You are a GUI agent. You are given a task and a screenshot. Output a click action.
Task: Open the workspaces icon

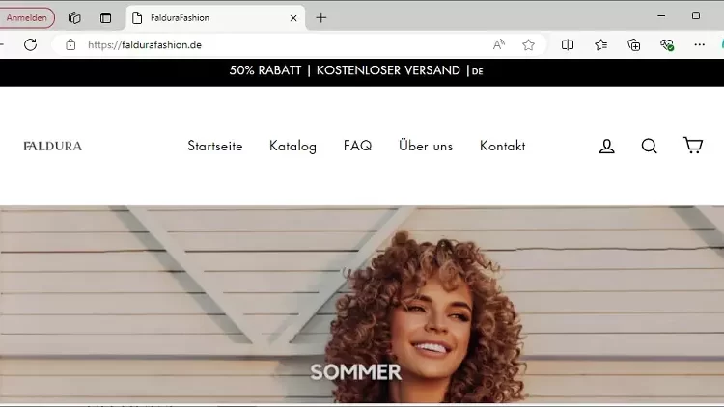click(x=74, y=18)
